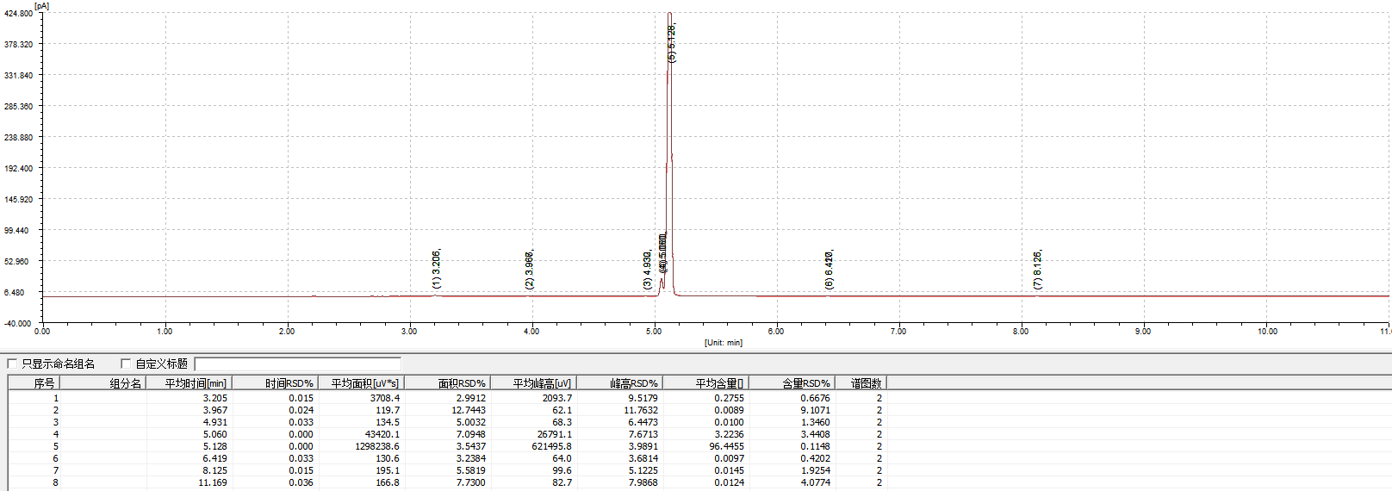The image size is (1392, 491).
Task: Click the 平均时间[min] column header
Action: 190,383
